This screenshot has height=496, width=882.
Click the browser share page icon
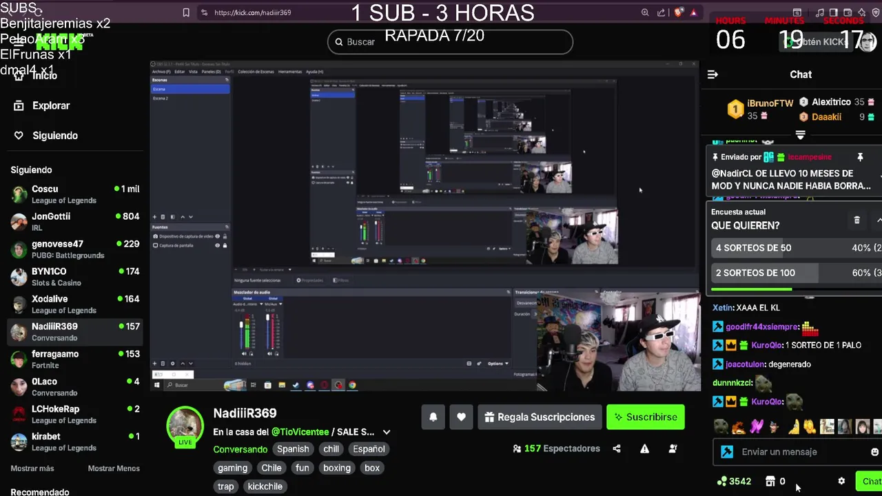[661, 12]
